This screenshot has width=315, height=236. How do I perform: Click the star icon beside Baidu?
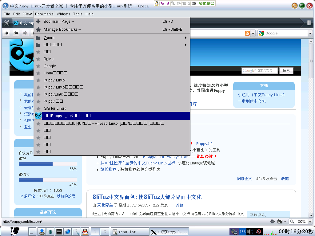click(x=38, y=59)
